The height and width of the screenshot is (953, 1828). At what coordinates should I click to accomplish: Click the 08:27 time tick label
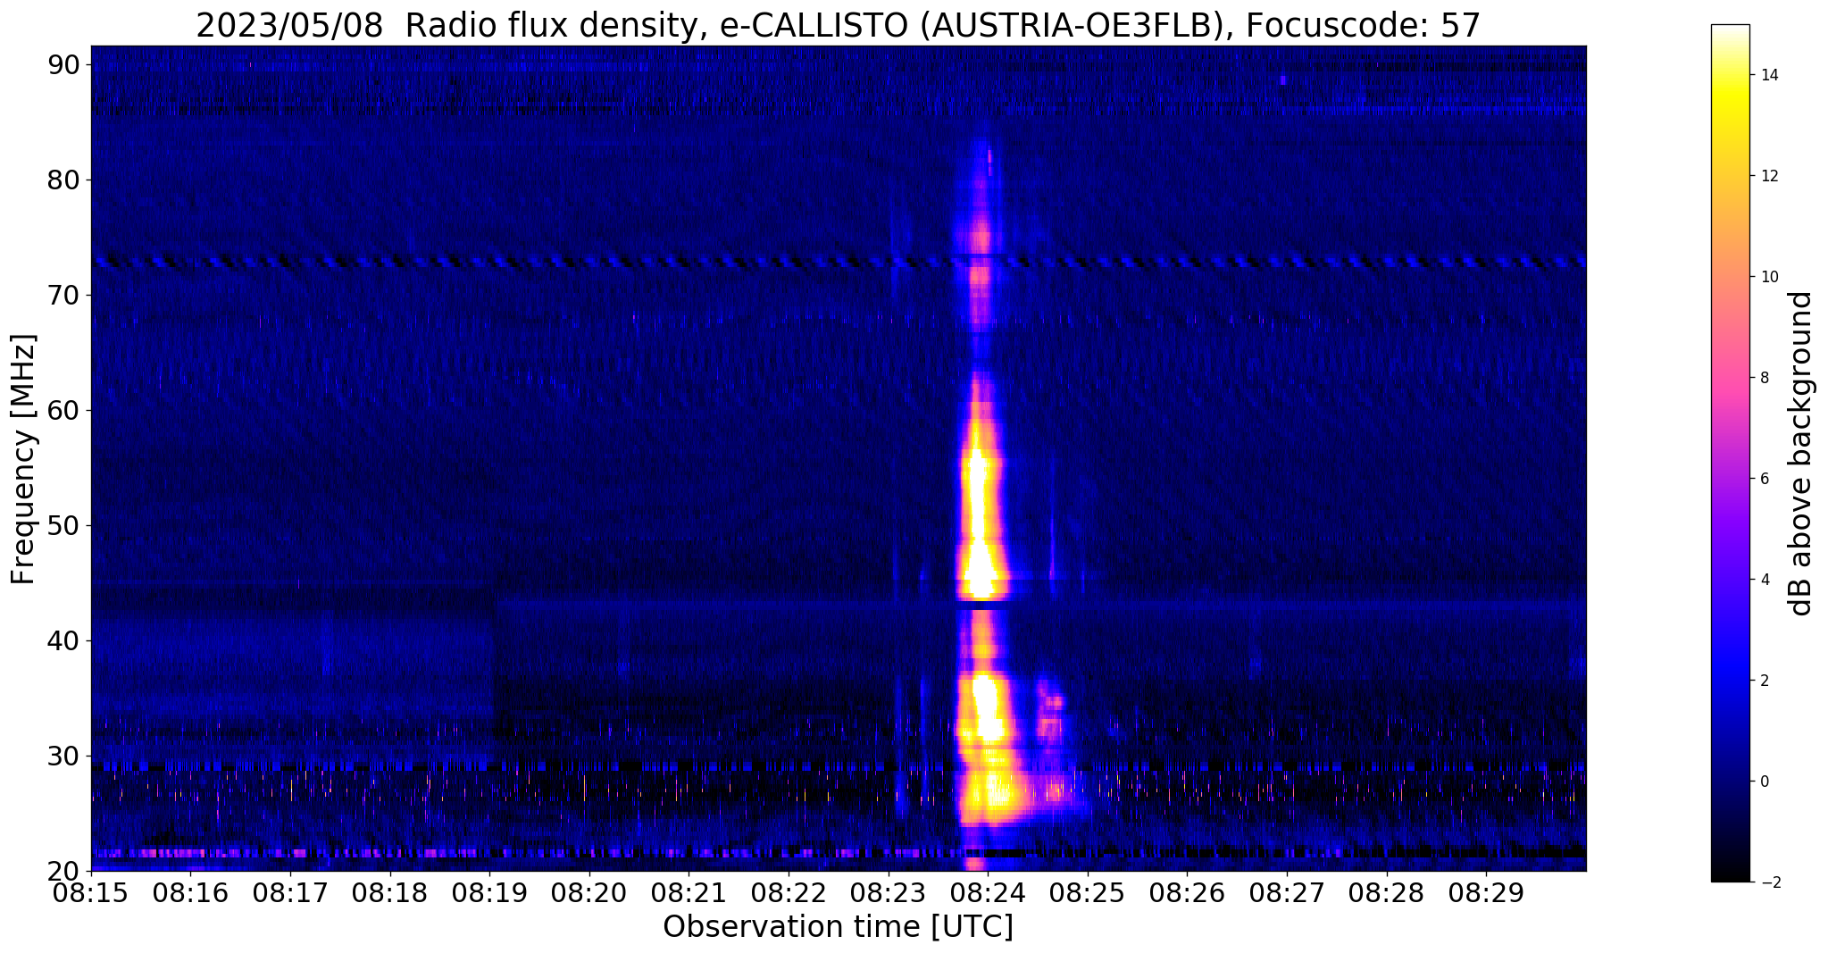[x=1287, y=893]
